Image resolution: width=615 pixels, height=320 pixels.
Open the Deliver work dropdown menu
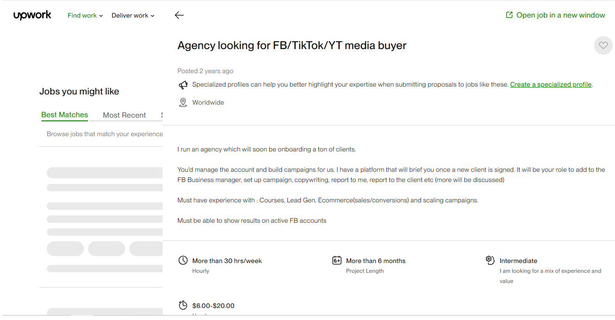(x=133, y=15)
